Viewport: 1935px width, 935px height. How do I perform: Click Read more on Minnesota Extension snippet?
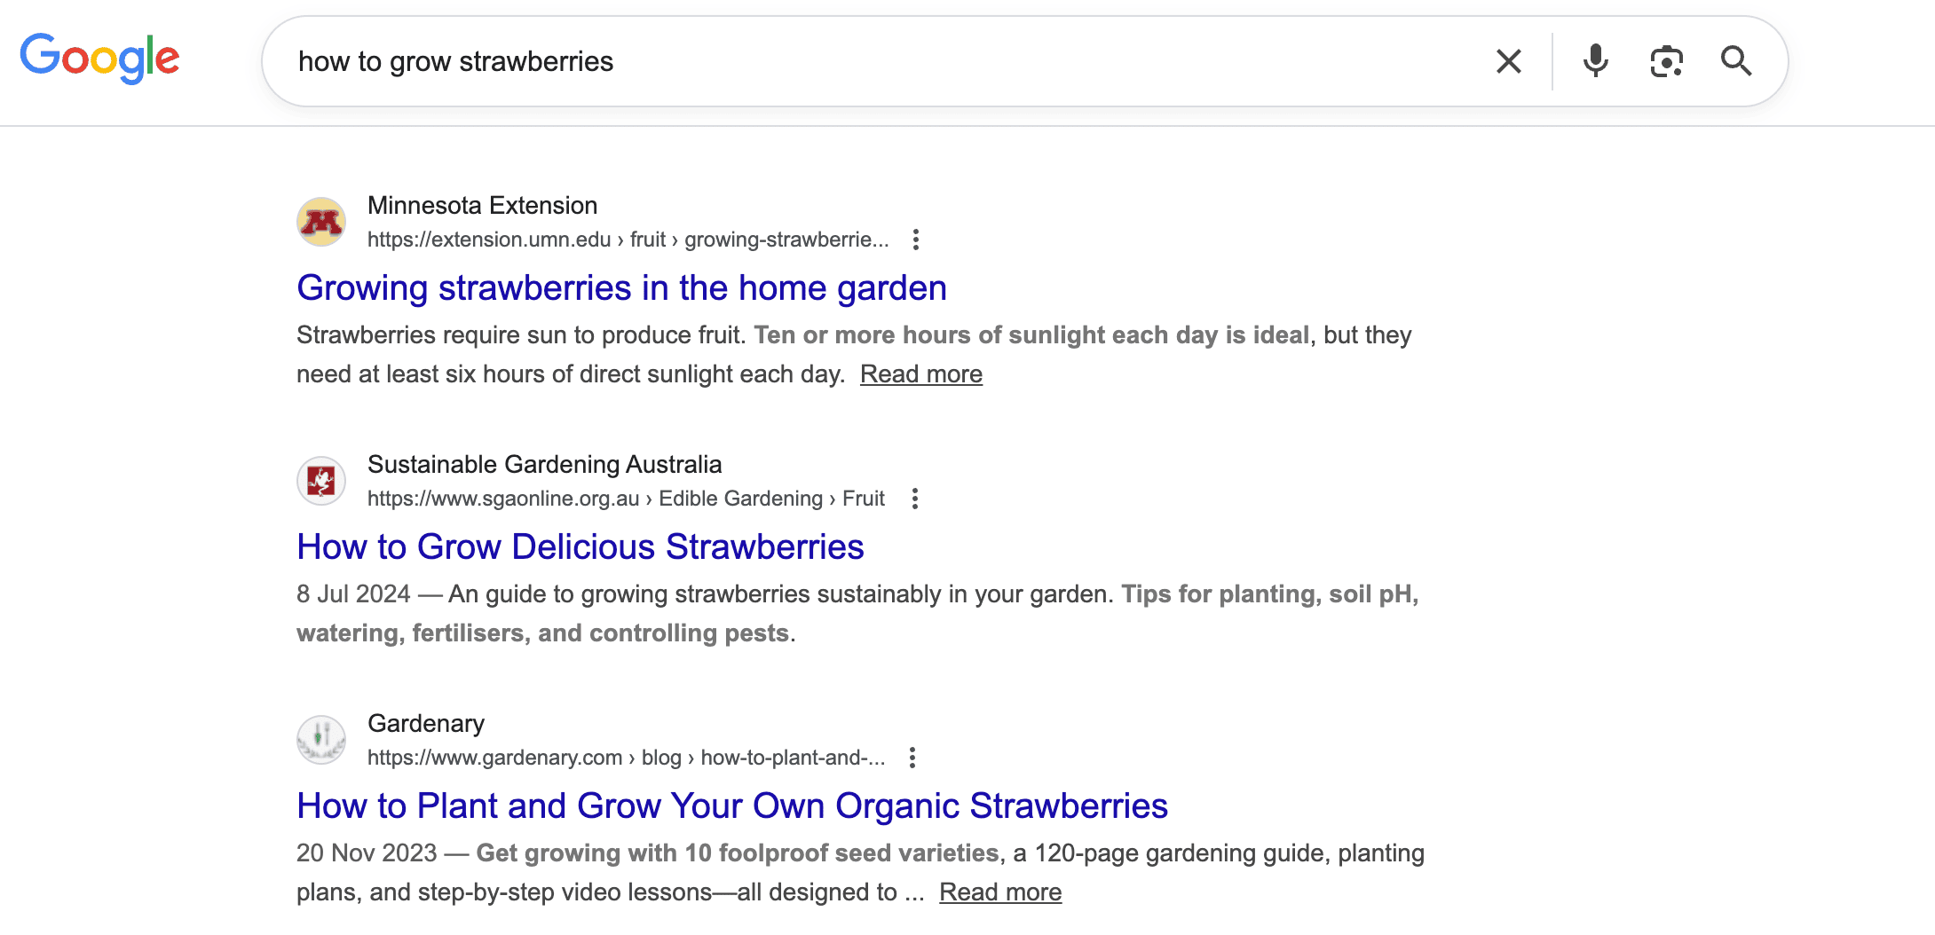tap(920, 374)
